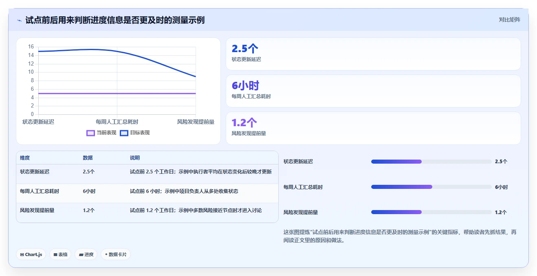
Task: Click the purple 当前表现 line in chart
Action: point(117,93)
